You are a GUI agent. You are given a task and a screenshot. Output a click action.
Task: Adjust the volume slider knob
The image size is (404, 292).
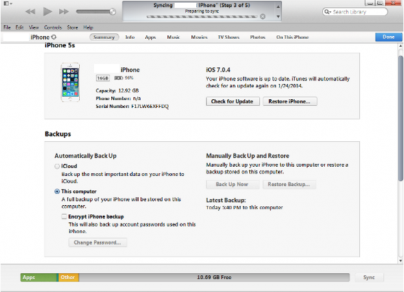[112, 12]
